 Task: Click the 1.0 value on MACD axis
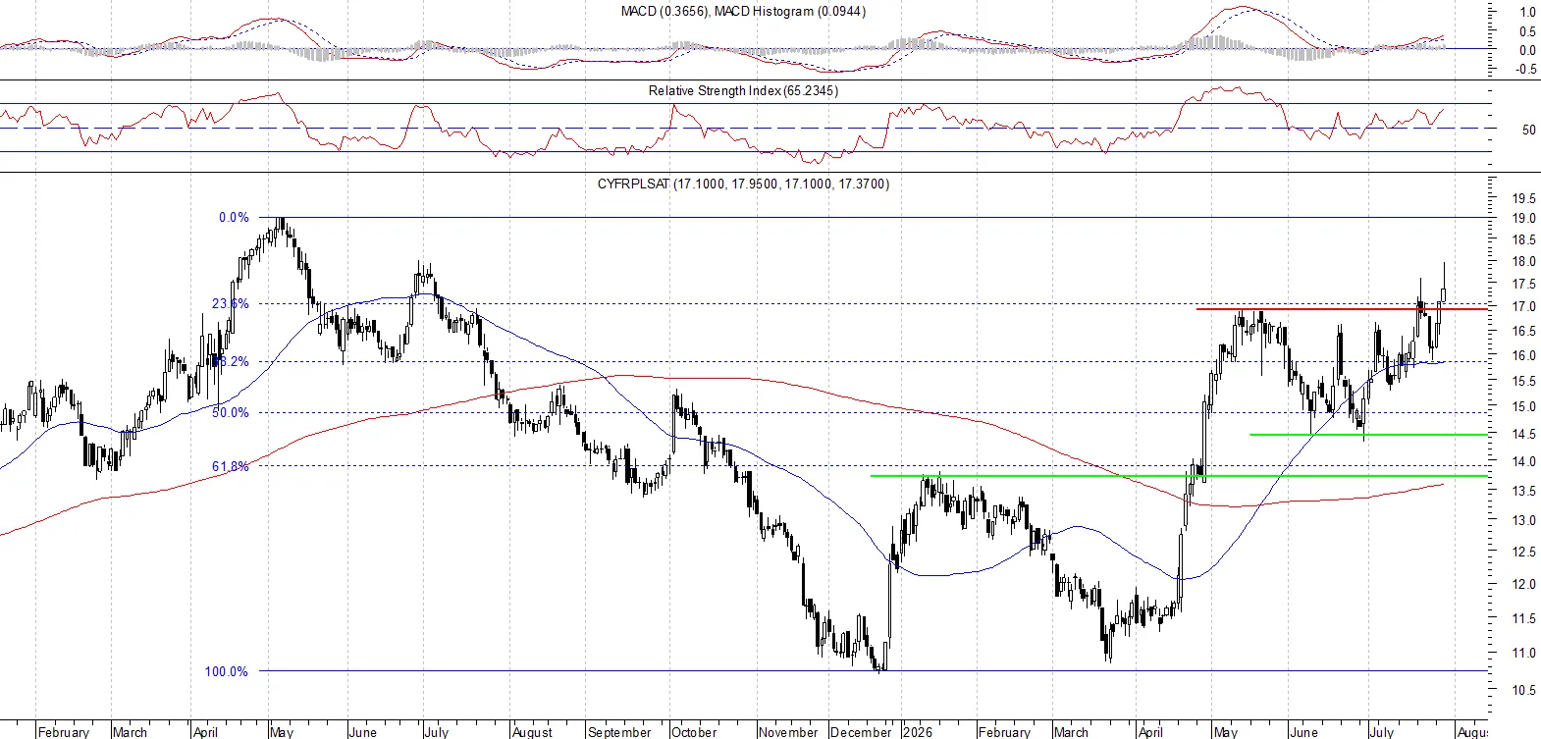pyautogui.click(x=1528, y=13)
